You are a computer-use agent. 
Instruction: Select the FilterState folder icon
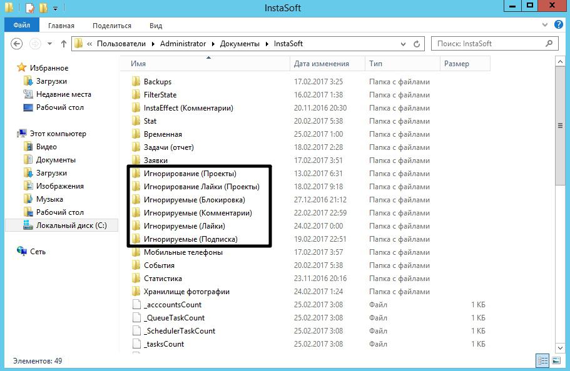point(136,94)
